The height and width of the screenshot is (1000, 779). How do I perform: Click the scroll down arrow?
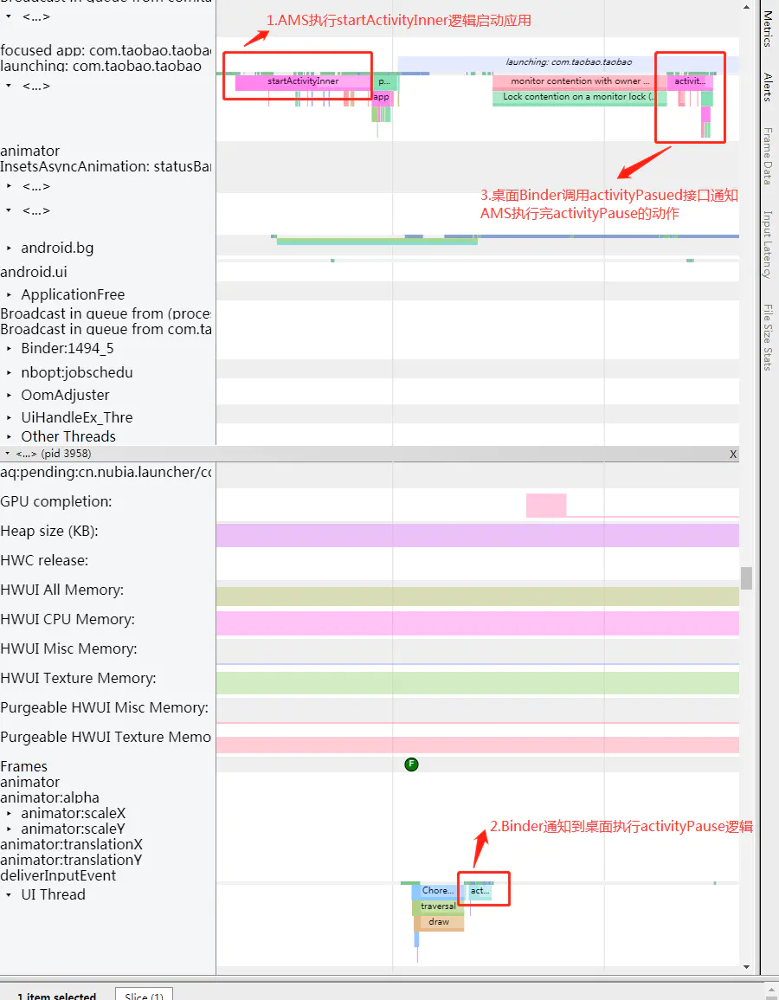point(746,967)
